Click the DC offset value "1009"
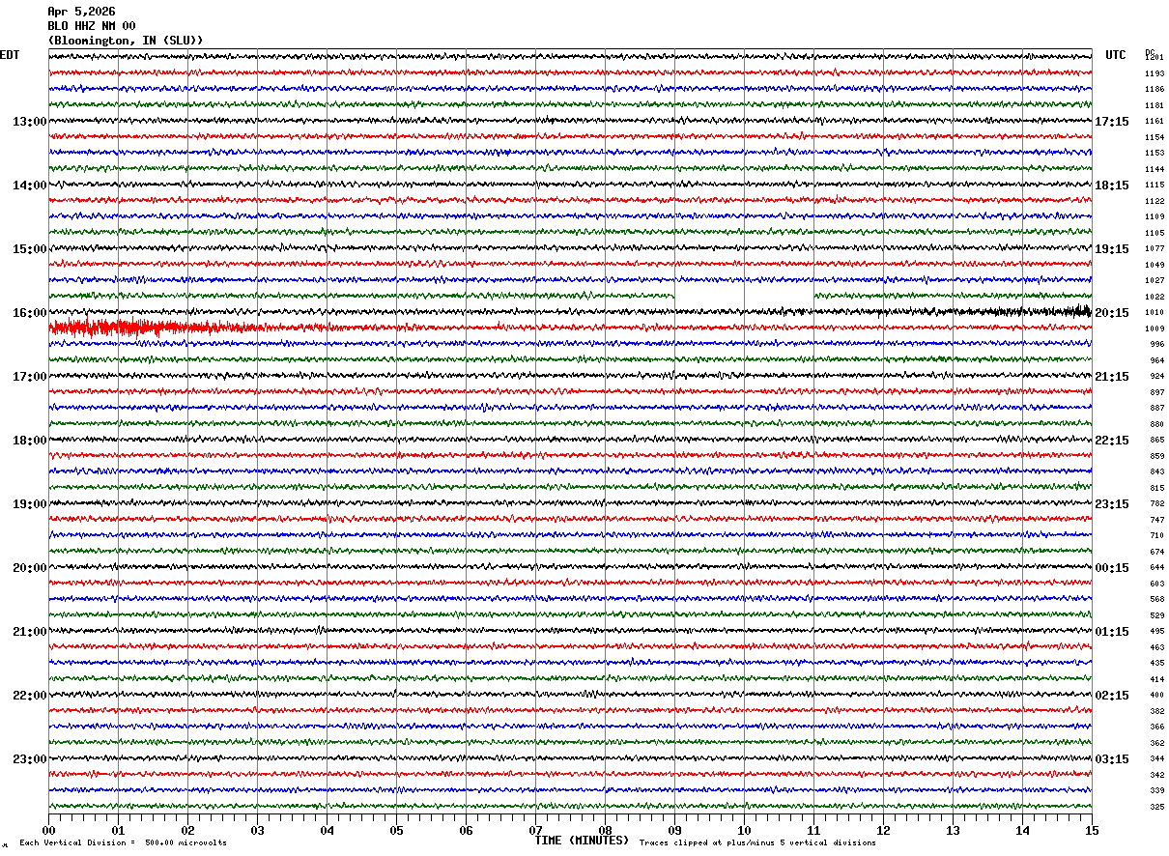Viewport: 1169px width, 856px height. tap(1155, 328)
